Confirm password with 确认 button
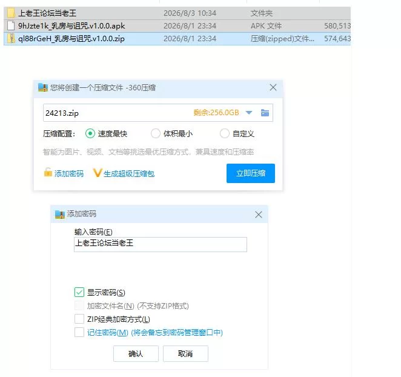 (x=136, y=354)
